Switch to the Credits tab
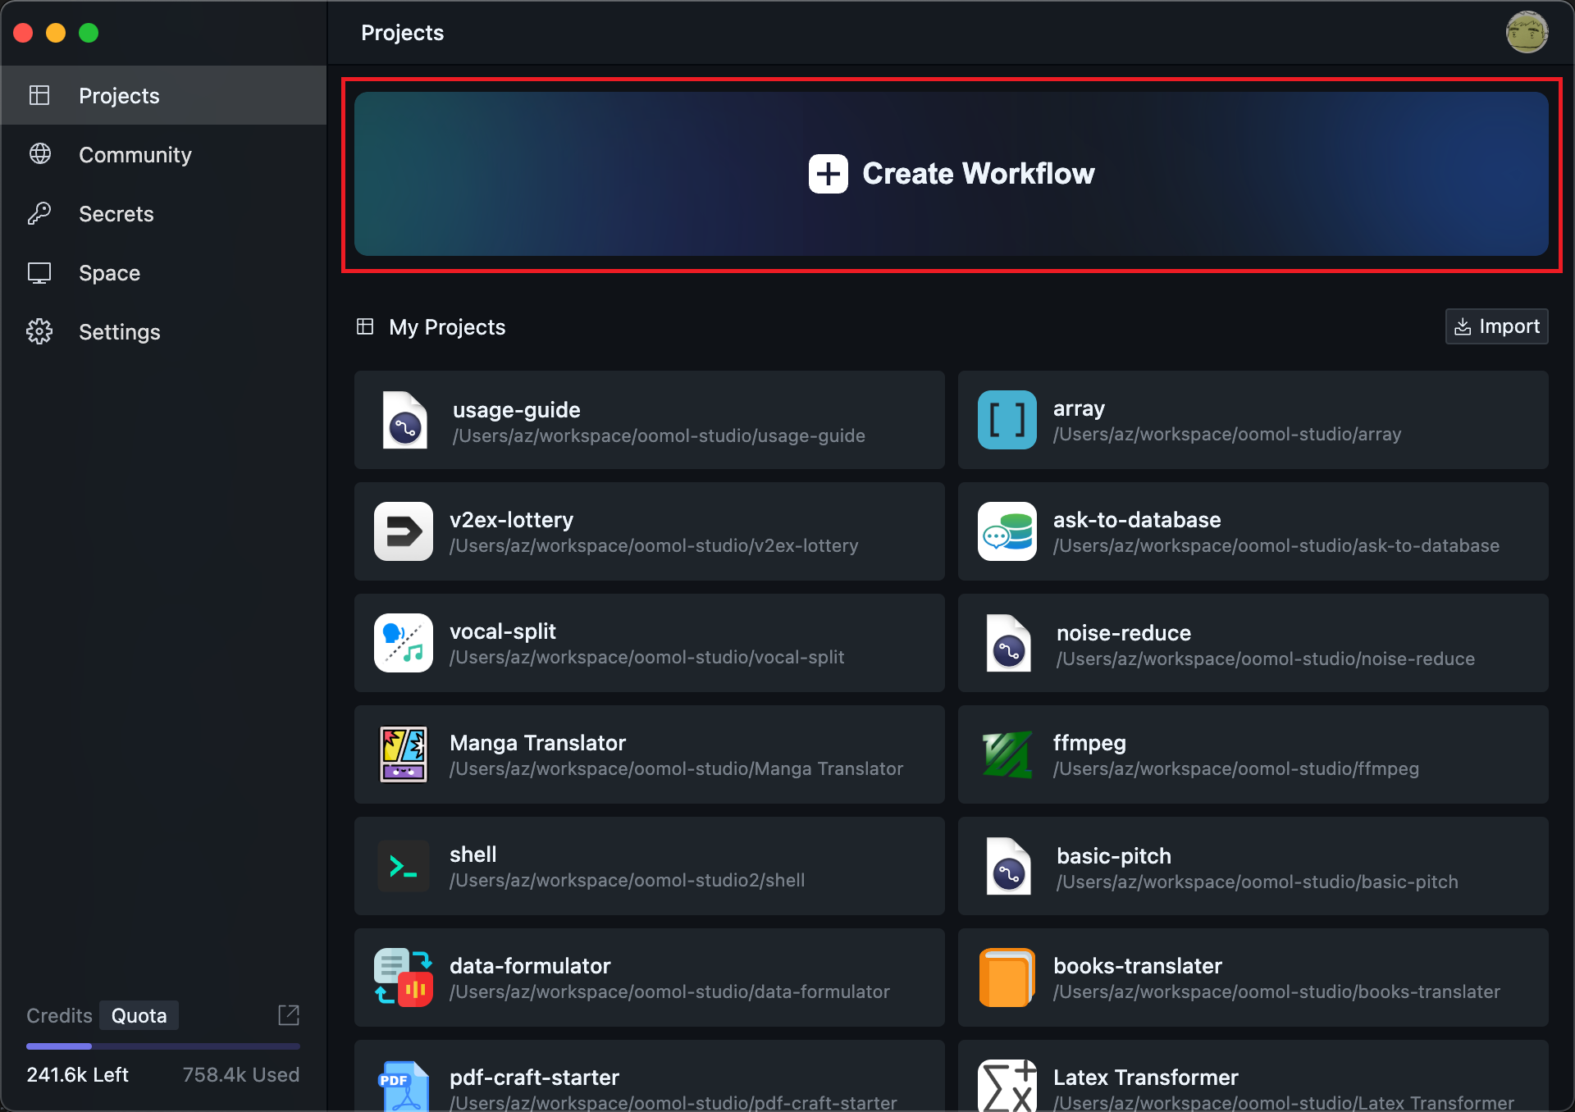 click(x=59, y=1015)
